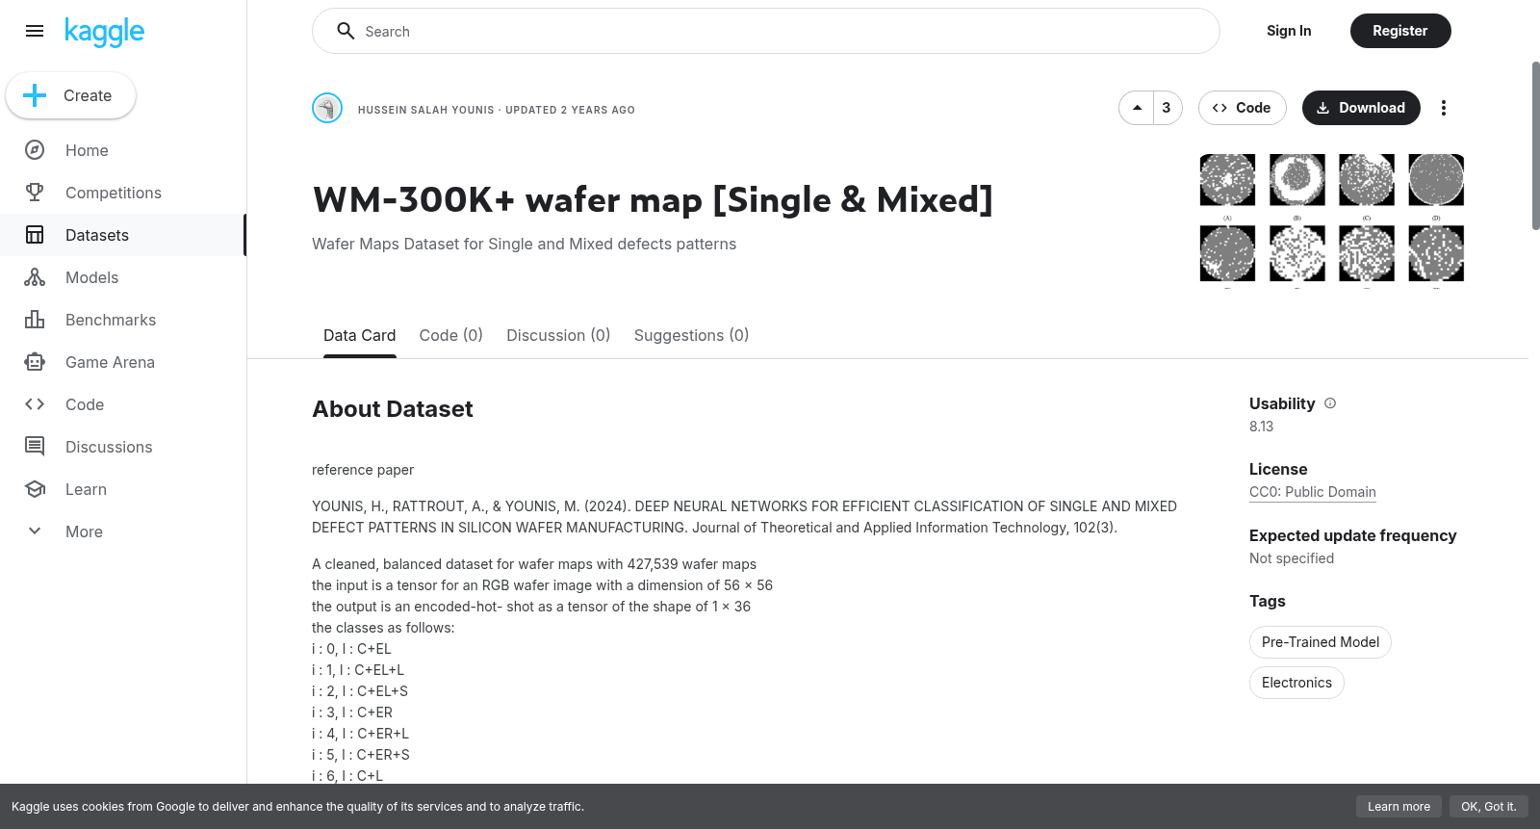Image resolution: width=1540 pixels, height=829 pixels.
Task: Click the Code brackets icon in sidebar
Action: click(x=35, y=404)
